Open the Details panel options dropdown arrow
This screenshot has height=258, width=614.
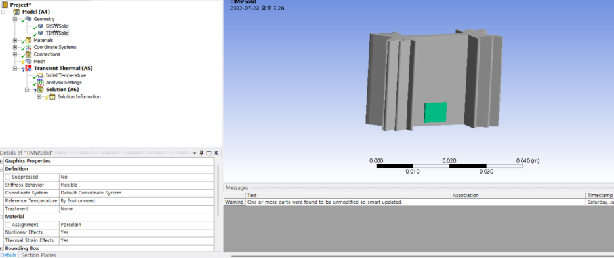click(195, 153)
